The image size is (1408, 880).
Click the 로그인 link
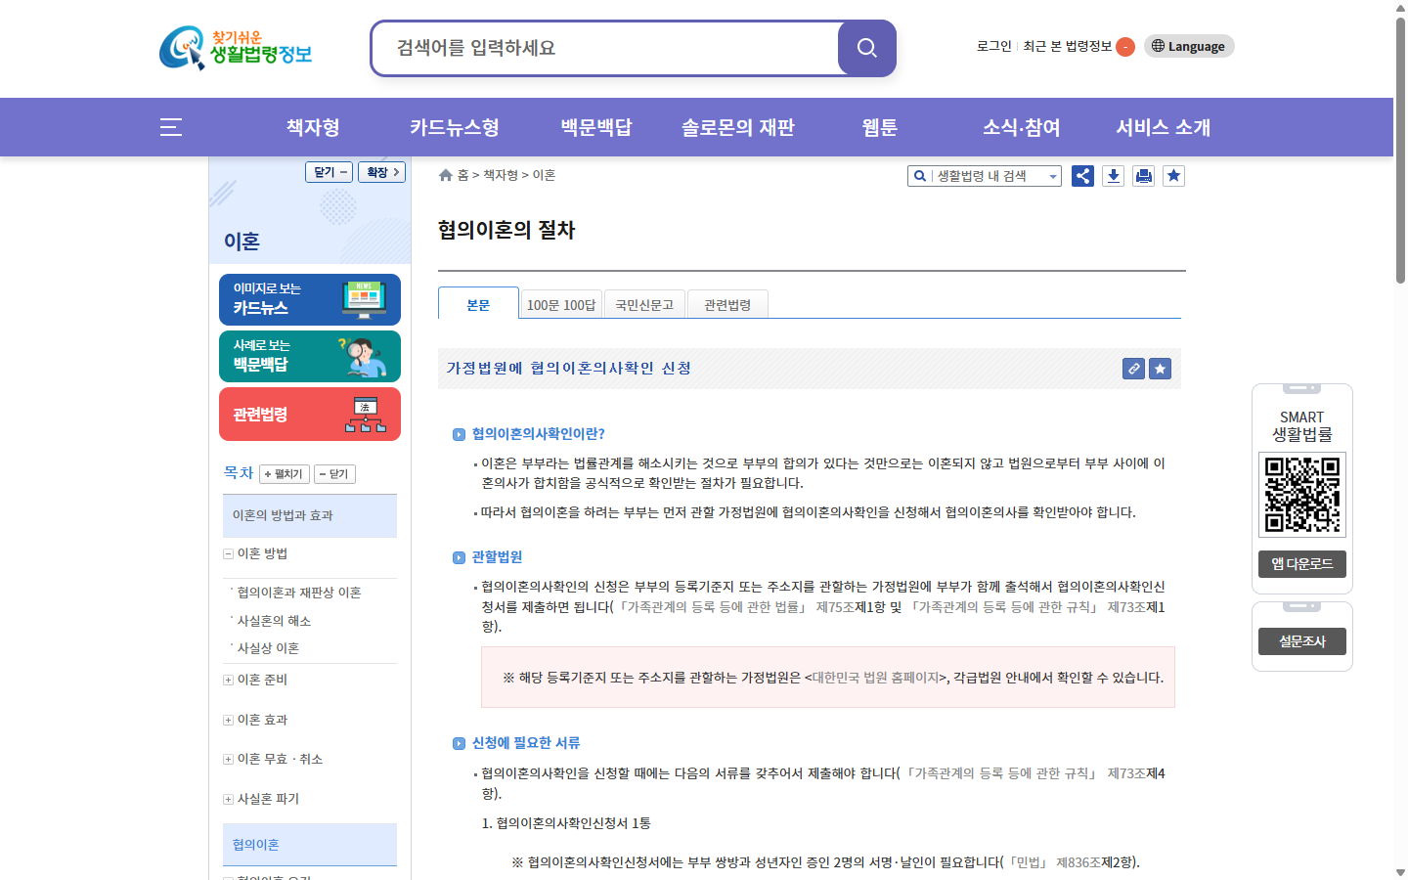[x=994, y=46]
